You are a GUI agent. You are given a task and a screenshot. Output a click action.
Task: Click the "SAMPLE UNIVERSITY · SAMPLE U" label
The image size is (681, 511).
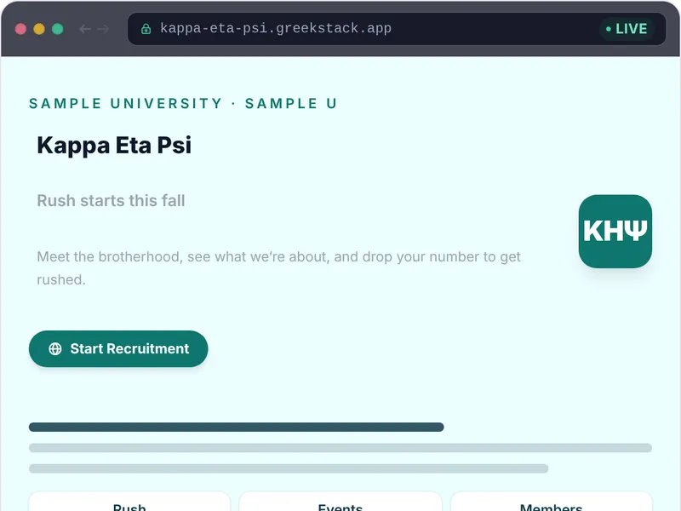click(x=183, y=103)
